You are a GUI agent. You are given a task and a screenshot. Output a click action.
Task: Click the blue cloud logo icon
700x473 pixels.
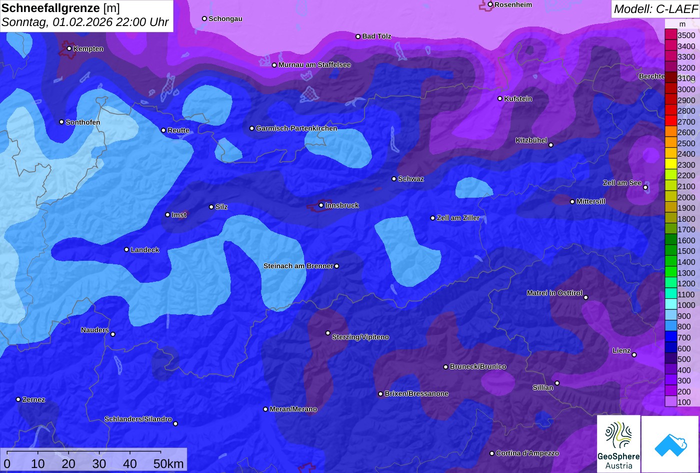click(670, 444)
